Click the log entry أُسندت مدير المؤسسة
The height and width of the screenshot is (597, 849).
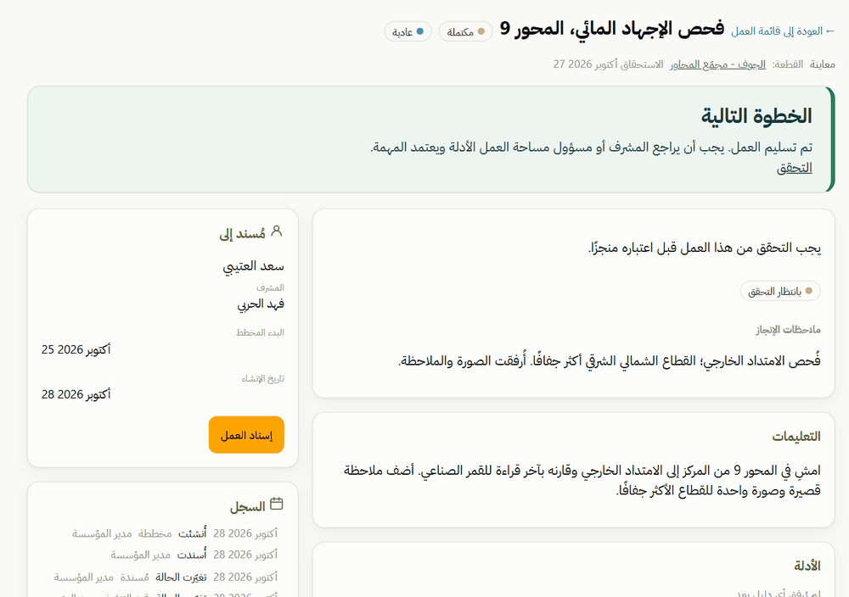coord(194,555)
